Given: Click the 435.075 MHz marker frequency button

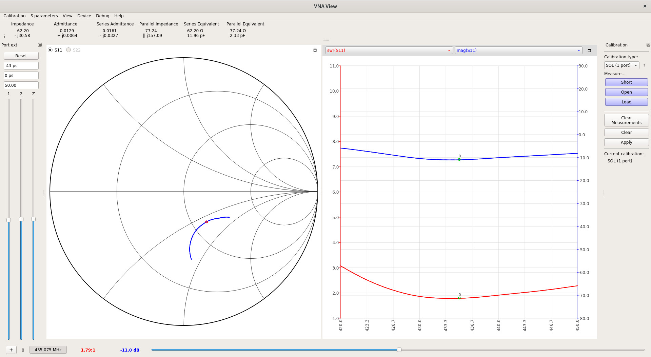Looking at the screenshot, I should [48, 350].
